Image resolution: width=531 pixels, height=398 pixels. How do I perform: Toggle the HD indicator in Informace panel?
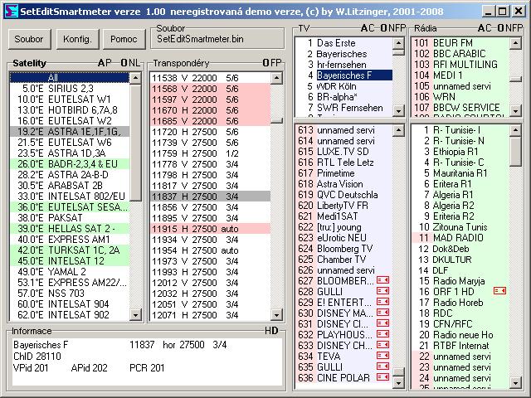pos(271,331)
